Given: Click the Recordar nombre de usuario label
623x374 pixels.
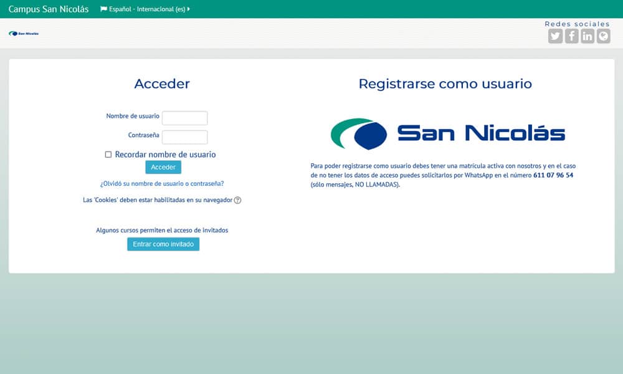Looking at the screenshot, I should 165,155.
